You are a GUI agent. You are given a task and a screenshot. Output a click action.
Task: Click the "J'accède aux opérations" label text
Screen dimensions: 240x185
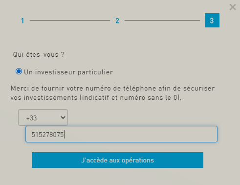117,160
